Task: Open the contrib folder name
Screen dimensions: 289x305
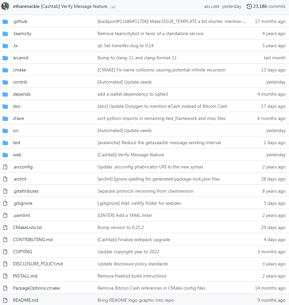Action: click(20, 82)
